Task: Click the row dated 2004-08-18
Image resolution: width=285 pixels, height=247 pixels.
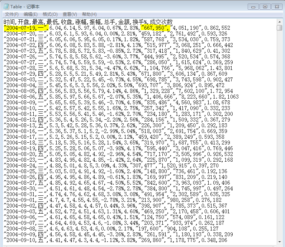Action: pyautogui.click(x=117, y=143)
